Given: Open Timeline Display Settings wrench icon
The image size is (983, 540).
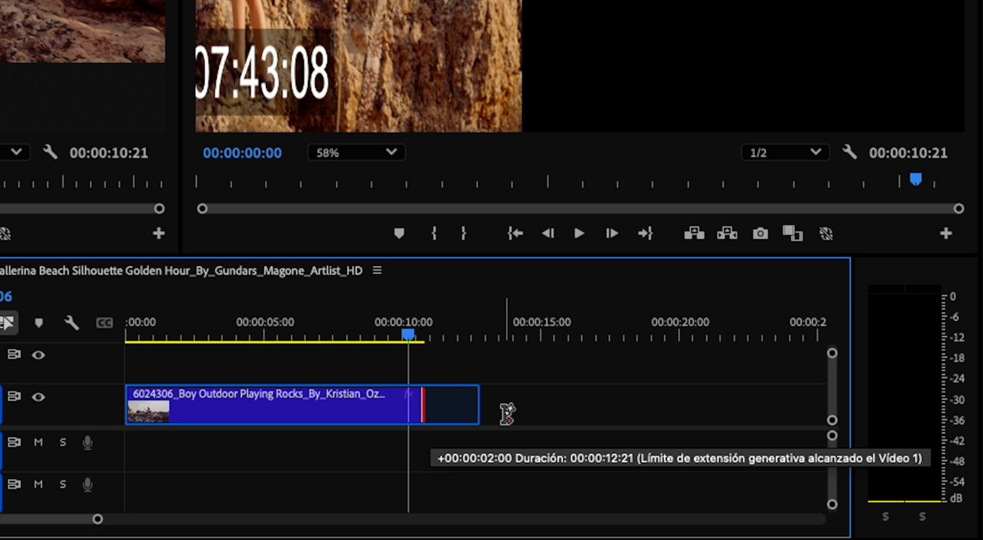Looking at the screenshot, I should (x=72, y=322).
